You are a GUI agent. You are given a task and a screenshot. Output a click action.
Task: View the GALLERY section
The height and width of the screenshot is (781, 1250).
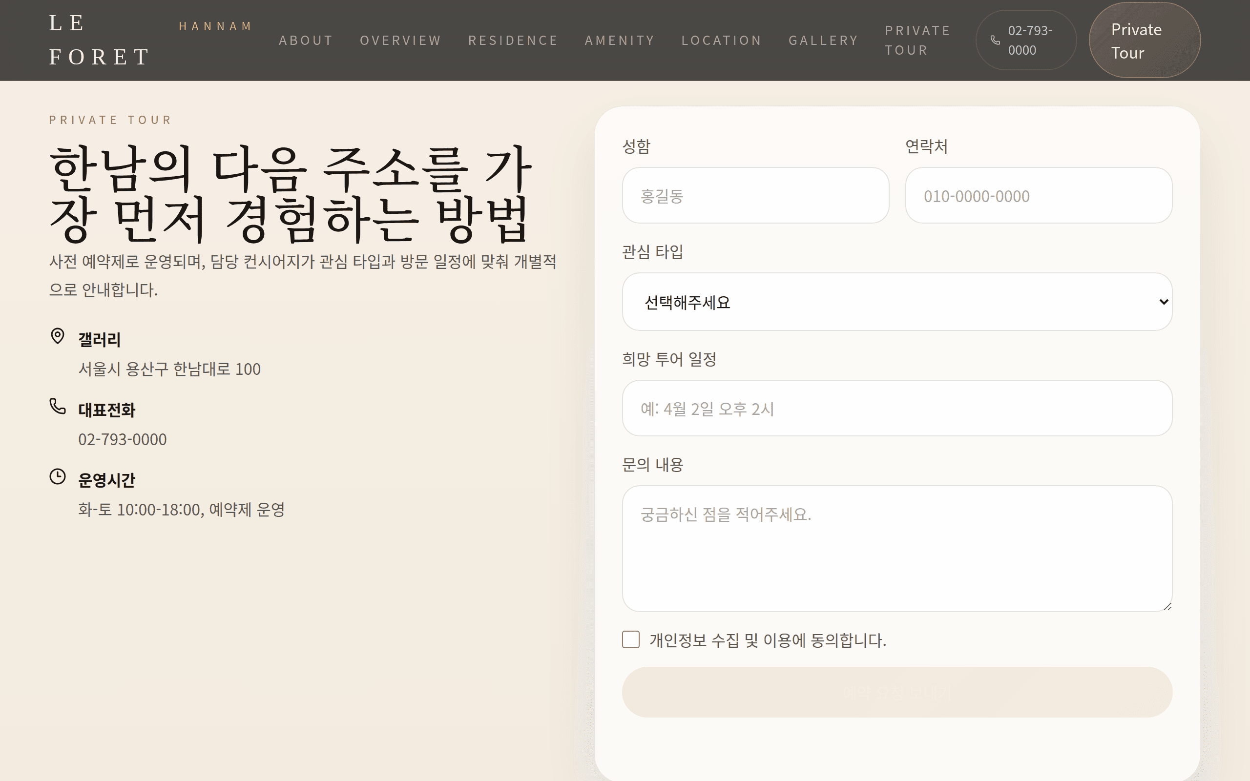pyautogui.click(x=823, y=40)
